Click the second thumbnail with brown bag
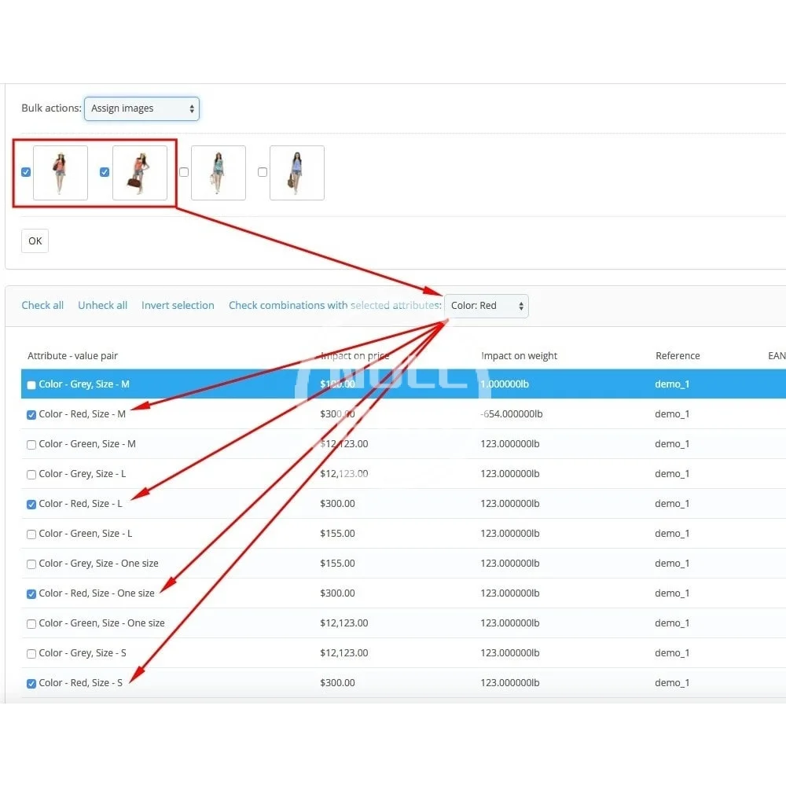 pyautogui.click(x=140, y=172)
